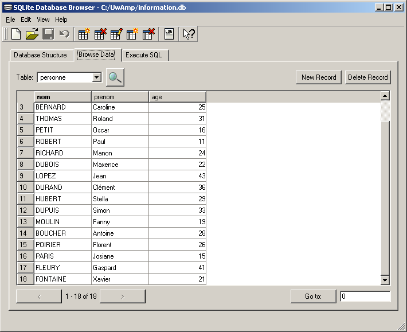Click the Create Index toolbar icon
Viewport: 407px width, 332px height.
tap(132, 34)
